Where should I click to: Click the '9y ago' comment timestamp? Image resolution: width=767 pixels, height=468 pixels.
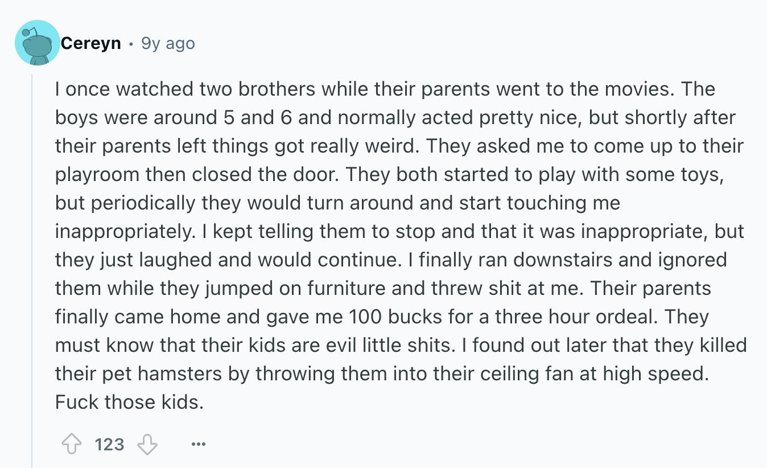[x=168, y=43]
